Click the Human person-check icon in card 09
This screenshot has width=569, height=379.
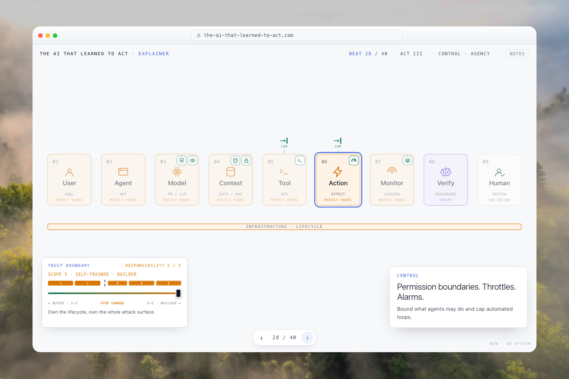500,173
